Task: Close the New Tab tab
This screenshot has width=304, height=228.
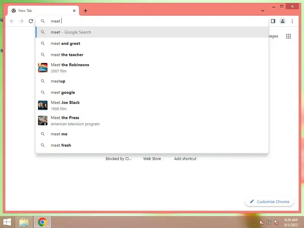Action: 74,11
